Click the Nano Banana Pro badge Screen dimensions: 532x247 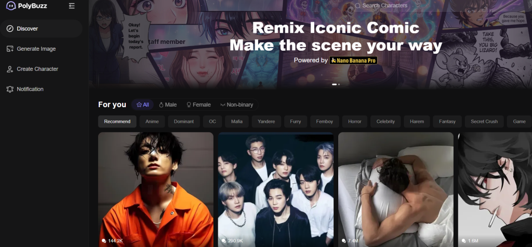(353, 60)
